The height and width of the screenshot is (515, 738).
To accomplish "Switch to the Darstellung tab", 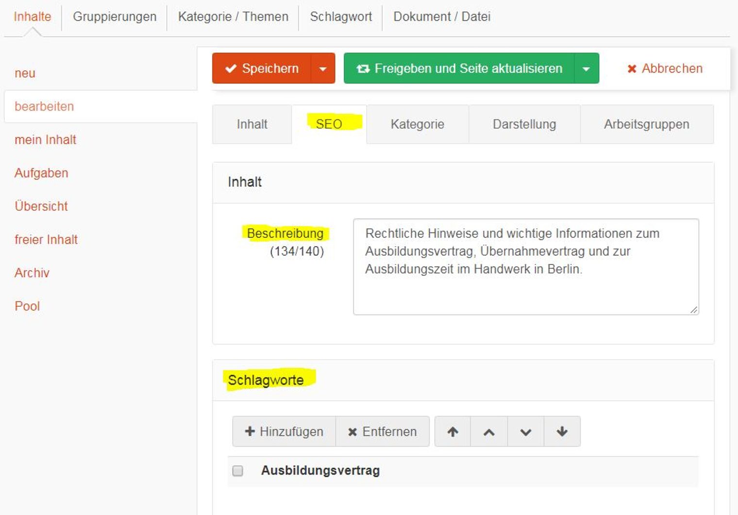I will (524, 124).
